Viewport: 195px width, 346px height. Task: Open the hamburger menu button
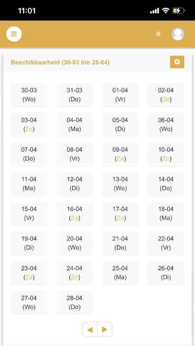click(x=14, y=34)
